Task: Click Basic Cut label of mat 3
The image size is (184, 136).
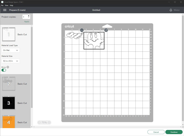Action: point(22,103)
